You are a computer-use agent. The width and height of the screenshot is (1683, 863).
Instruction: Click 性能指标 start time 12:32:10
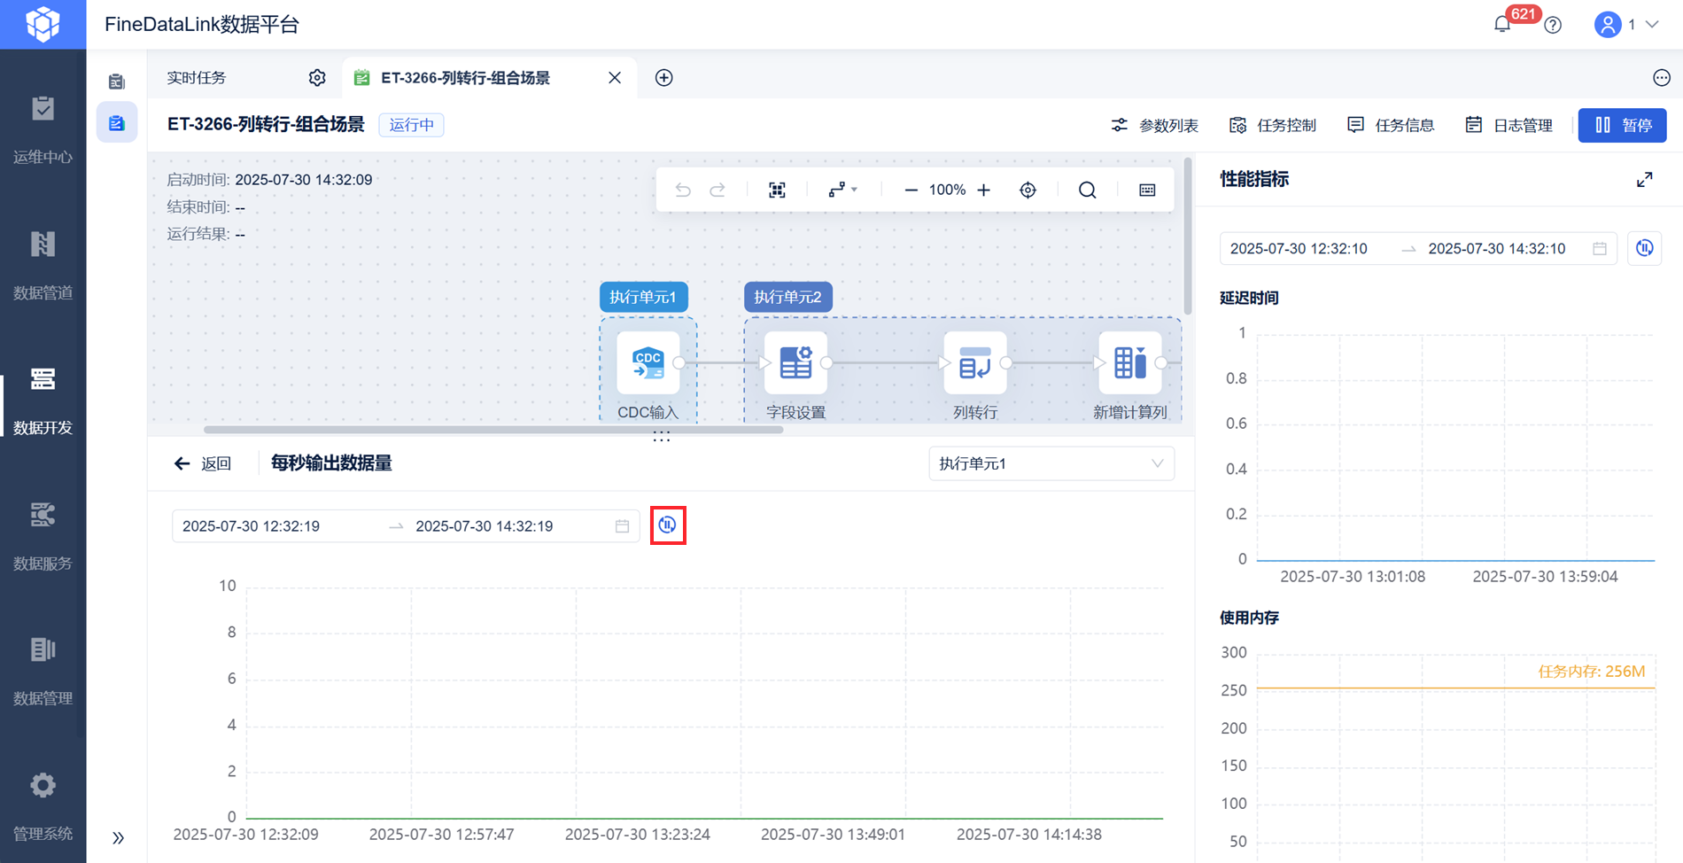[1299, 249]
